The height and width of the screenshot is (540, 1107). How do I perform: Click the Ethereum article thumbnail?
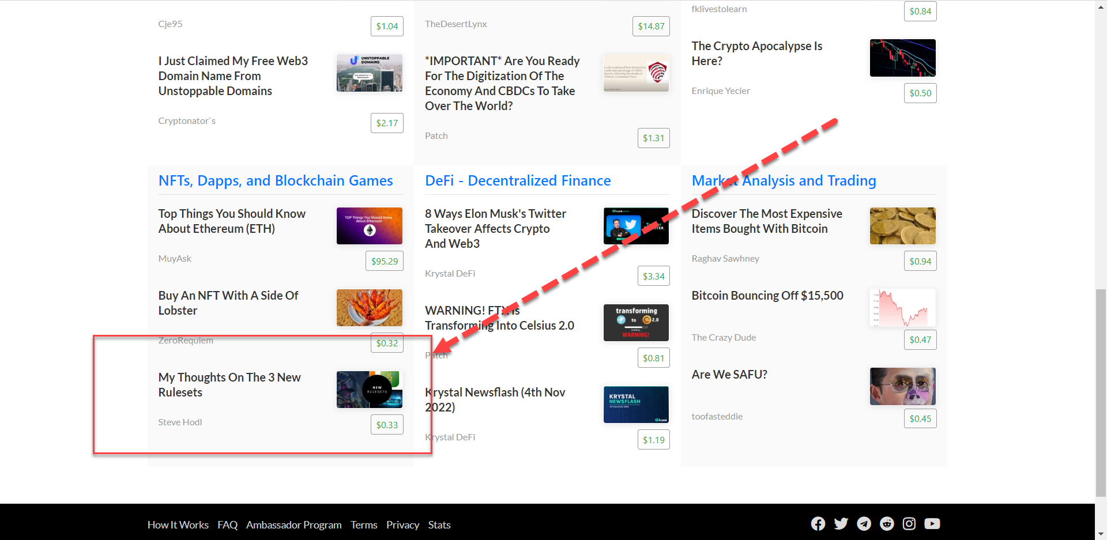370,226
